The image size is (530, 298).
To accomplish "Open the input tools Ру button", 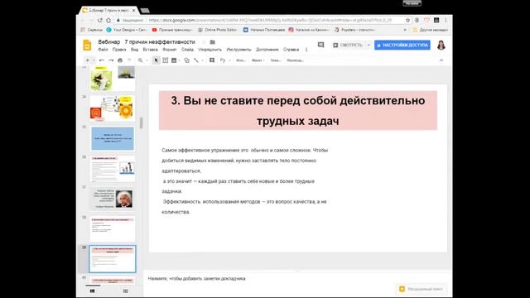I will [223, 60].
